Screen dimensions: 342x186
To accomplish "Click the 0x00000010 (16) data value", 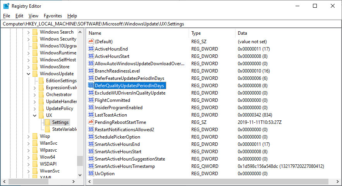I will [x=254, y=71].
